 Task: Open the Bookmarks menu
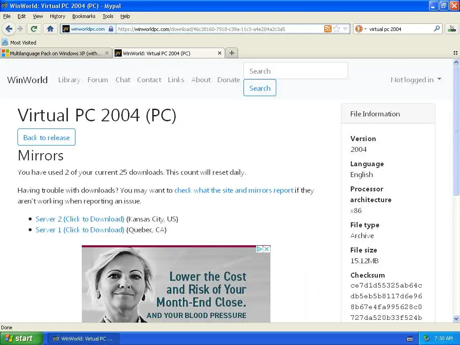[x=84, y=16]
